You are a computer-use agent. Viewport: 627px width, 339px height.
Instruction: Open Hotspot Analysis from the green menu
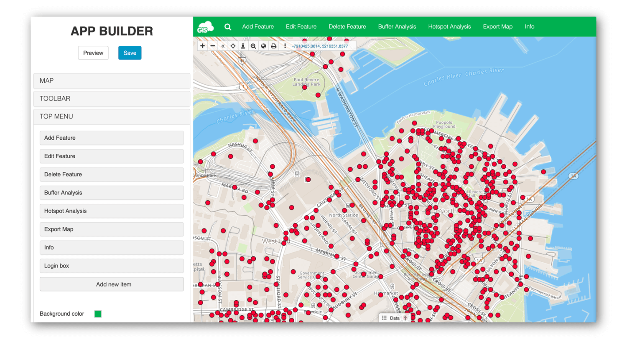click(x=449, y=26)
